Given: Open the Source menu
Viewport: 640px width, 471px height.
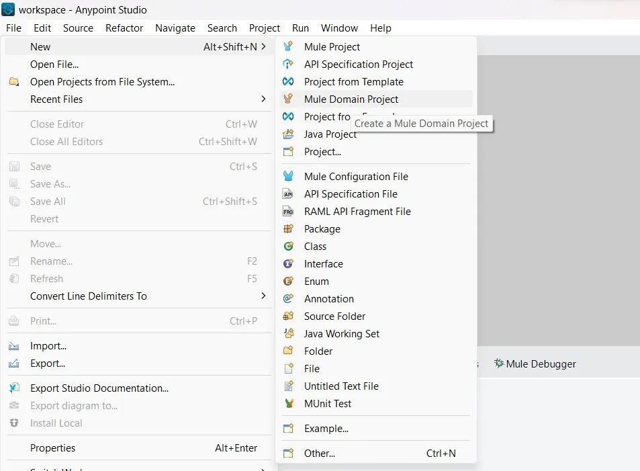Looking at the screenshot, I should click(x=78, y=28).
